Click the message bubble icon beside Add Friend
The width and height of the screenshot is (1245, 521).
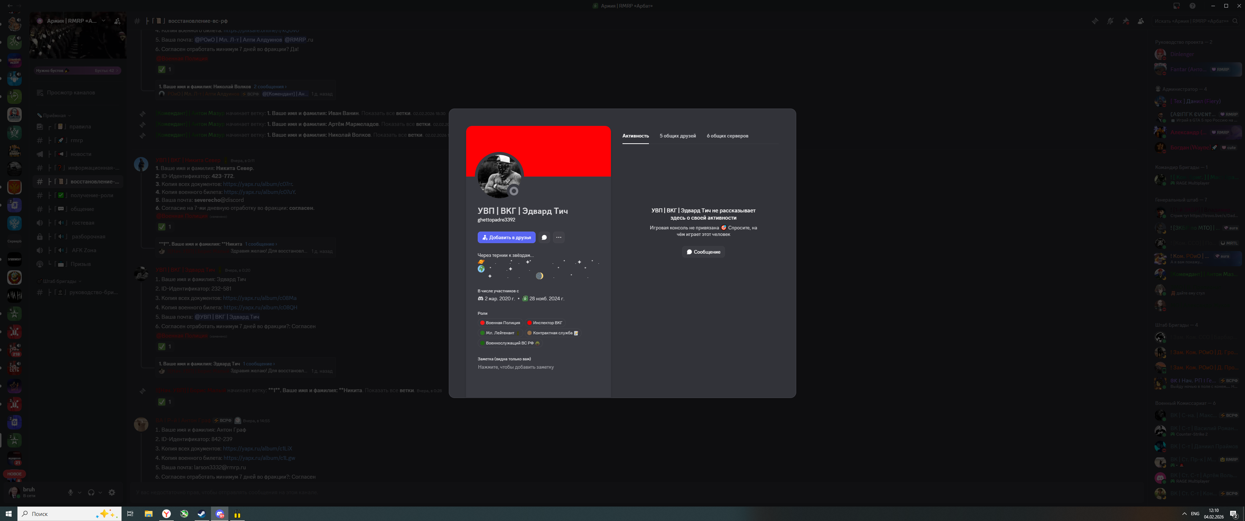coord(544,237)
